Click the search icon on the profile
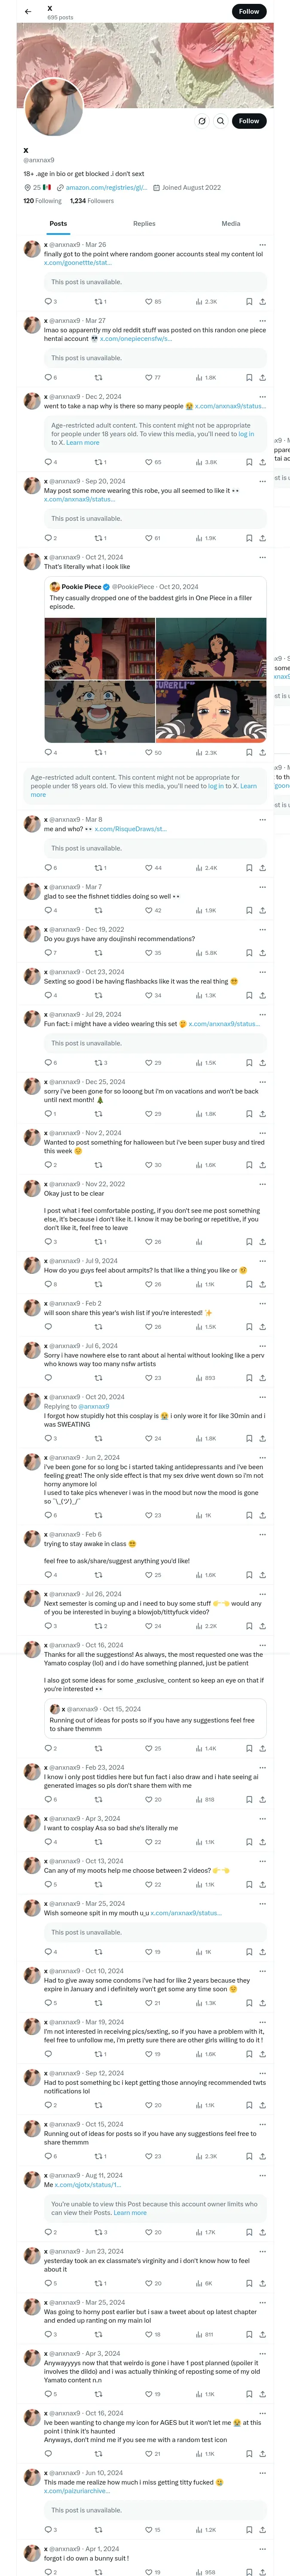The width and height of the screenshot is (290, 2576). tap(220, 121)
